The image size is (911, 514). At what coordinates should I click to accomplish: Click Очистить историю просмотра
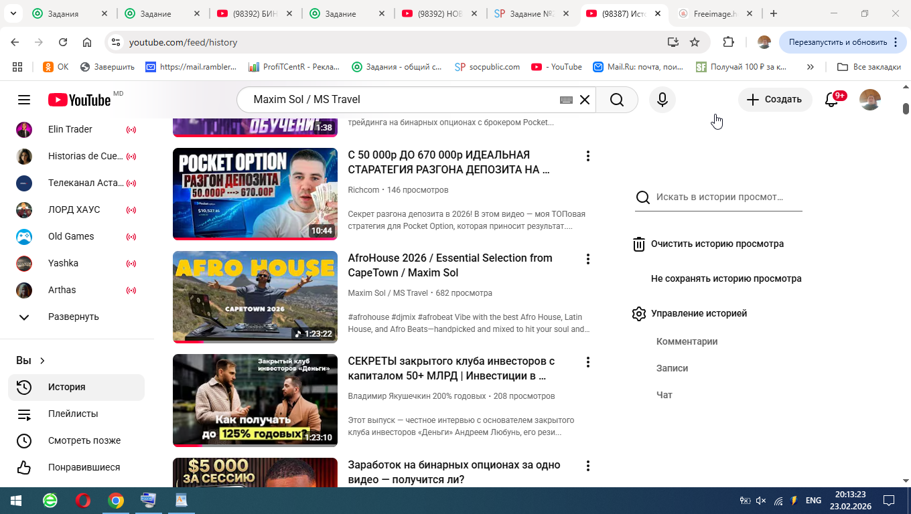pos(717,244)
